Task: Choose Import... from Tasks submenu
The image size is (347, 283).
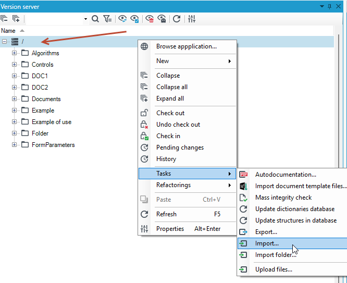Action: pyautogui.click(x=292, y=243)
